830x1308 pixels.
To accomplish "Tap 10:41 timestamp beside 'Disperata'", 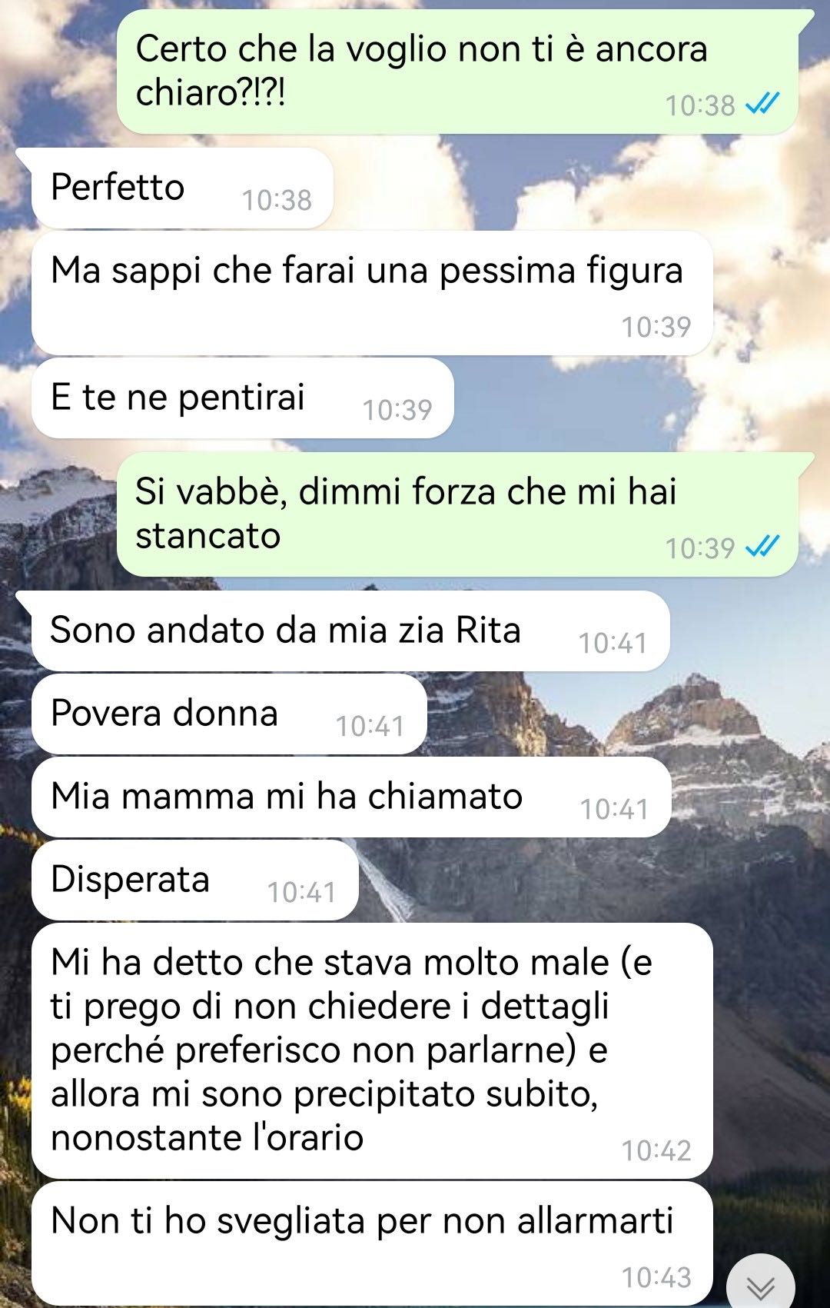I will 301,892.
